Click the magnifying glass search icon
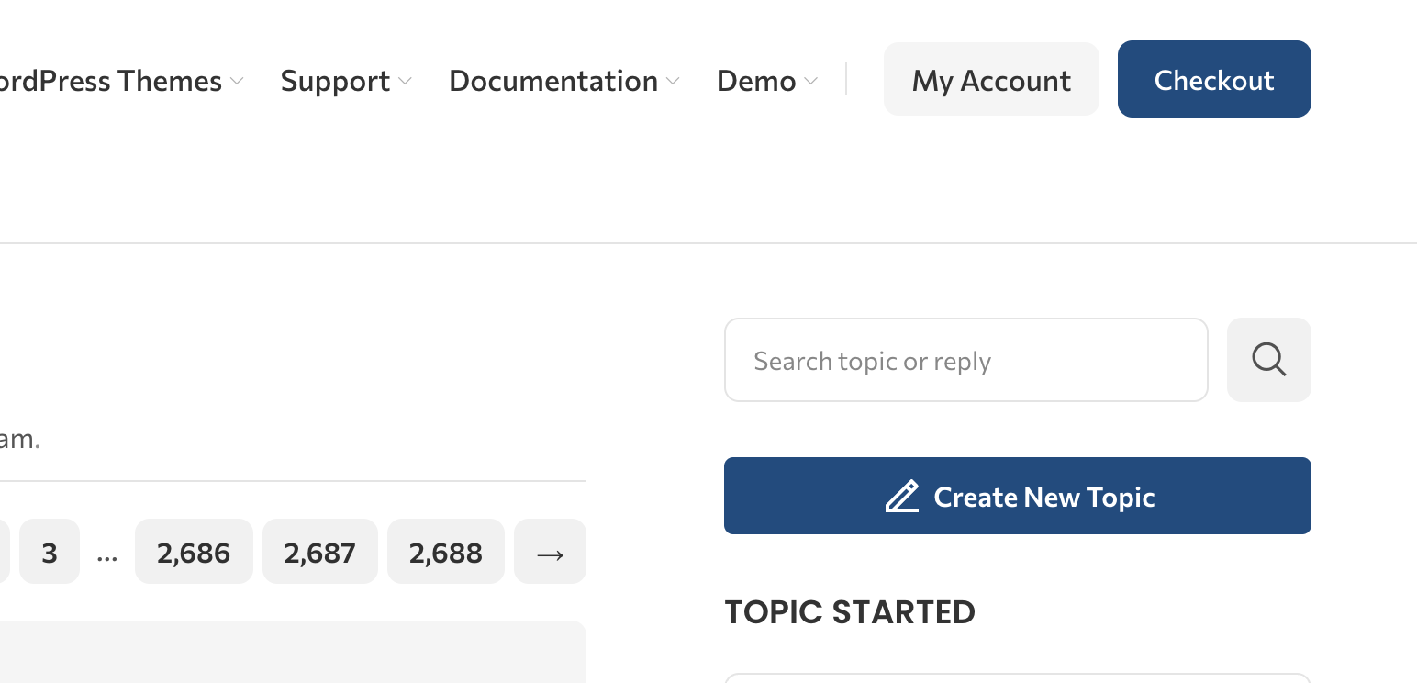The width and height of the screenshot is (1417, 683). [1268, 360]
